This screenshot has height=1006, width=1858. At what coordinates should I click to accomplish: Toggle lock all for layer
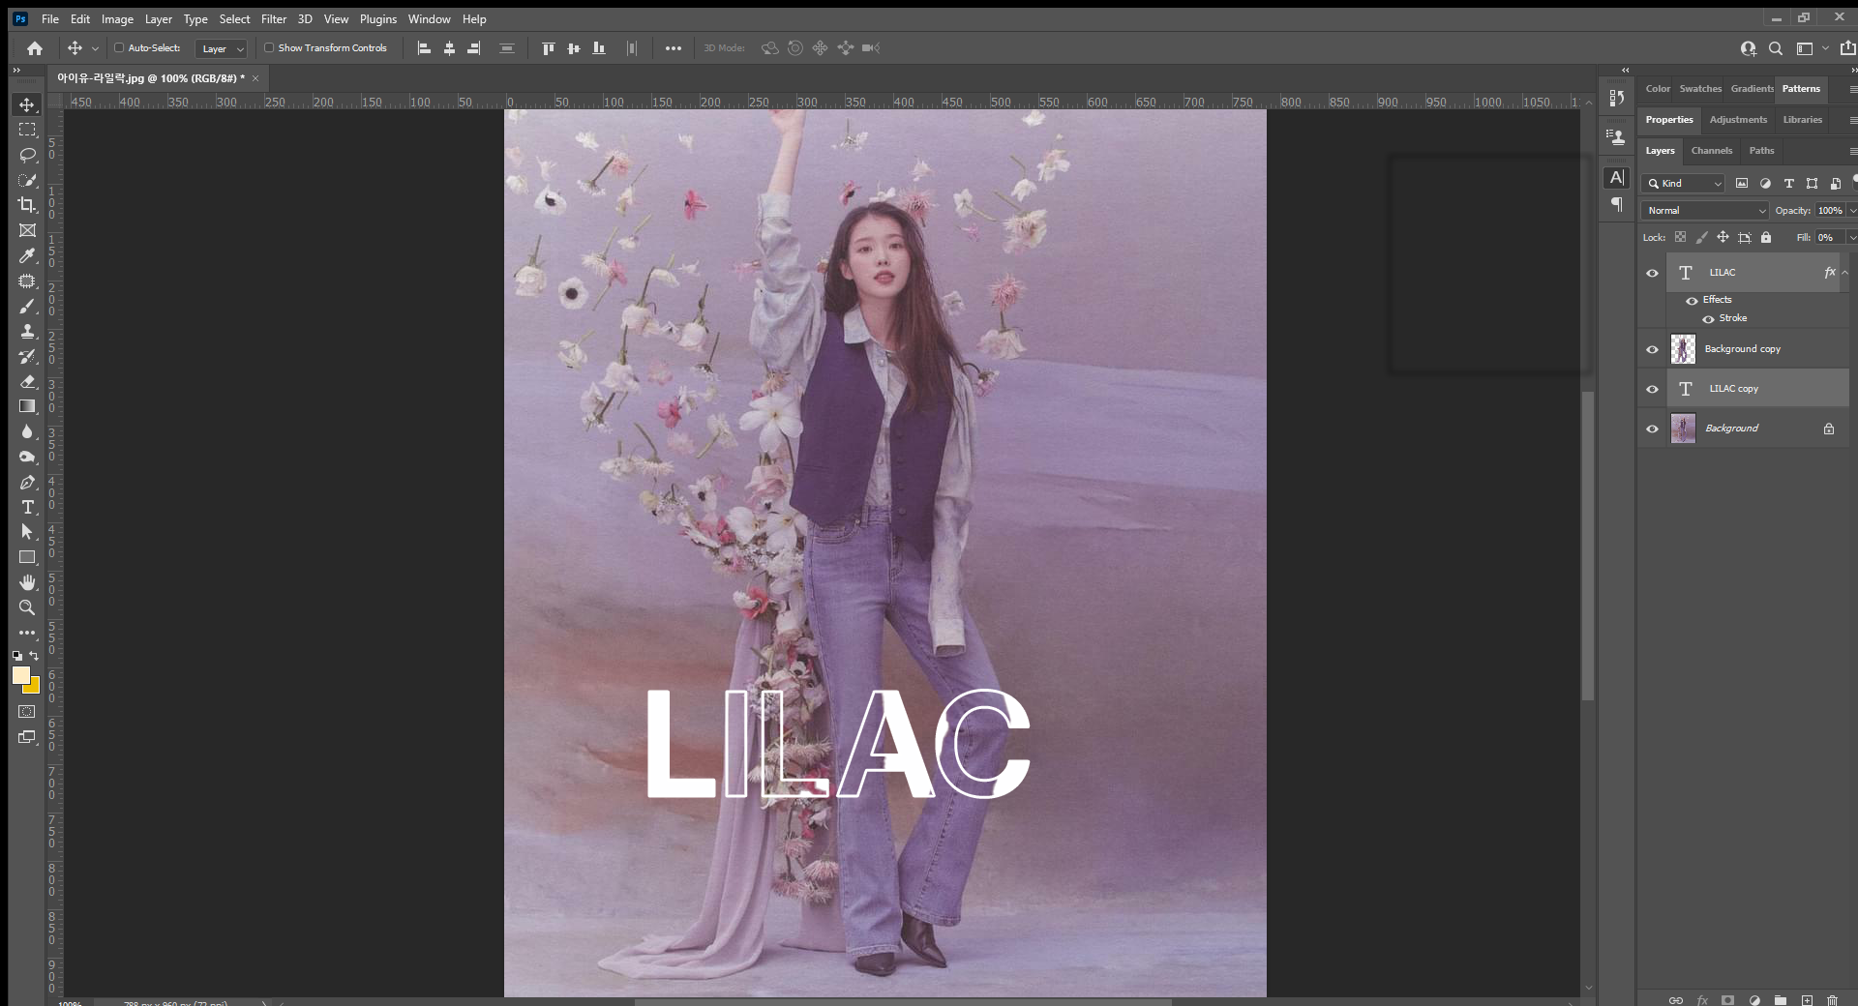[x=1766, y=237]
